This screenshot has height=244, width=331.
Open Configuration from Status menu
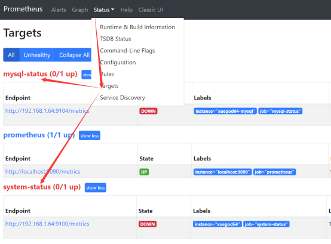point(118,63)
